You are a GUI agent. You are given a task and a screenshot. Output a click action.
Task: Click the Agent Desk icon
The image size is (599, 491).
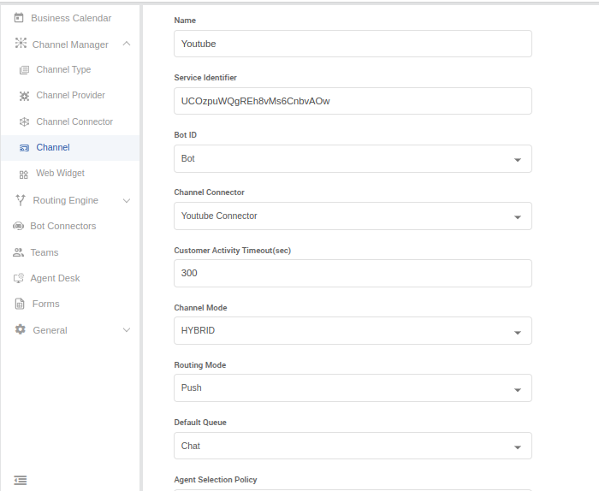(x=19, y=278)
